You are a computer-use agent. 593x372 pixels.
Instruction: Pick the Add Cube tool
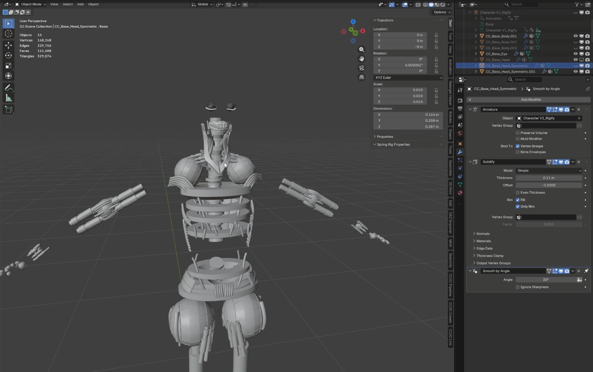click(x=8, y=109)
